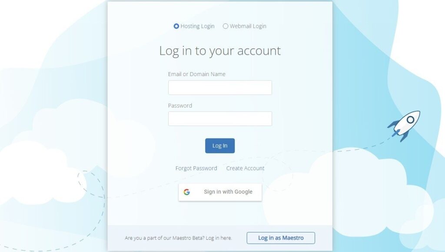Open the Forgot Password link
Screen dimensions: 445x252
pyautogui.click(x=196, y=168)
